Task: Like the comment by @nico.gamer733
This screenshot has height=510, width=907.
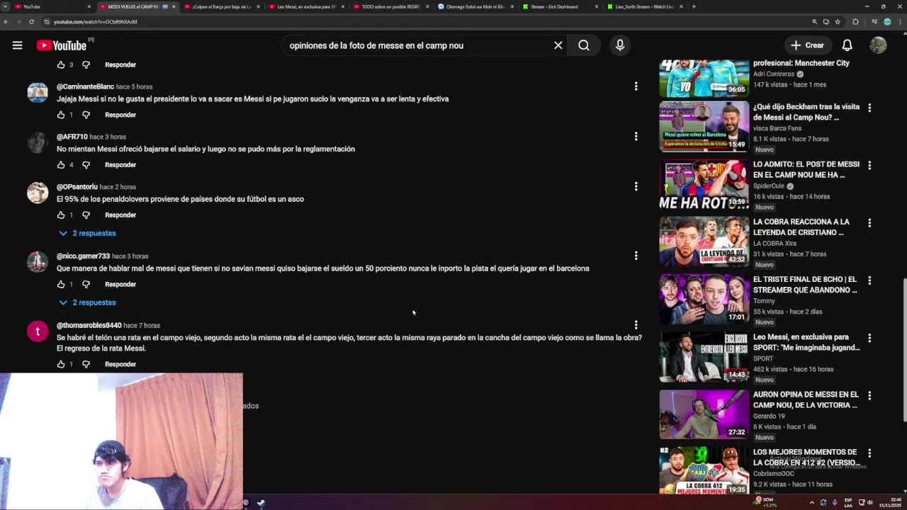Action: (61, 285)
